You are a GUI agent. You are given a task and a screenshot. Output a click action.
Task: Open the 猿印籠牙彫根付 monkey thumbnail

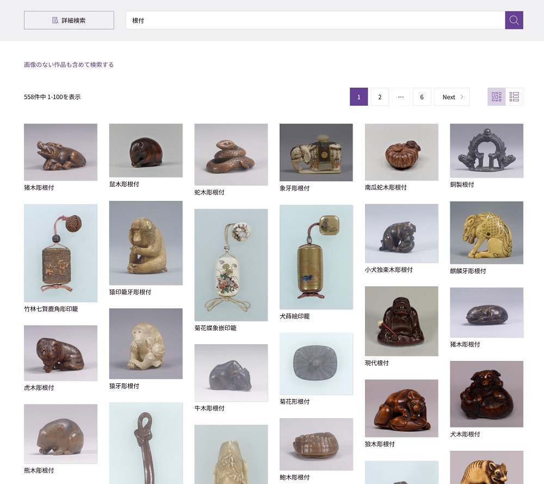(146, 243)
